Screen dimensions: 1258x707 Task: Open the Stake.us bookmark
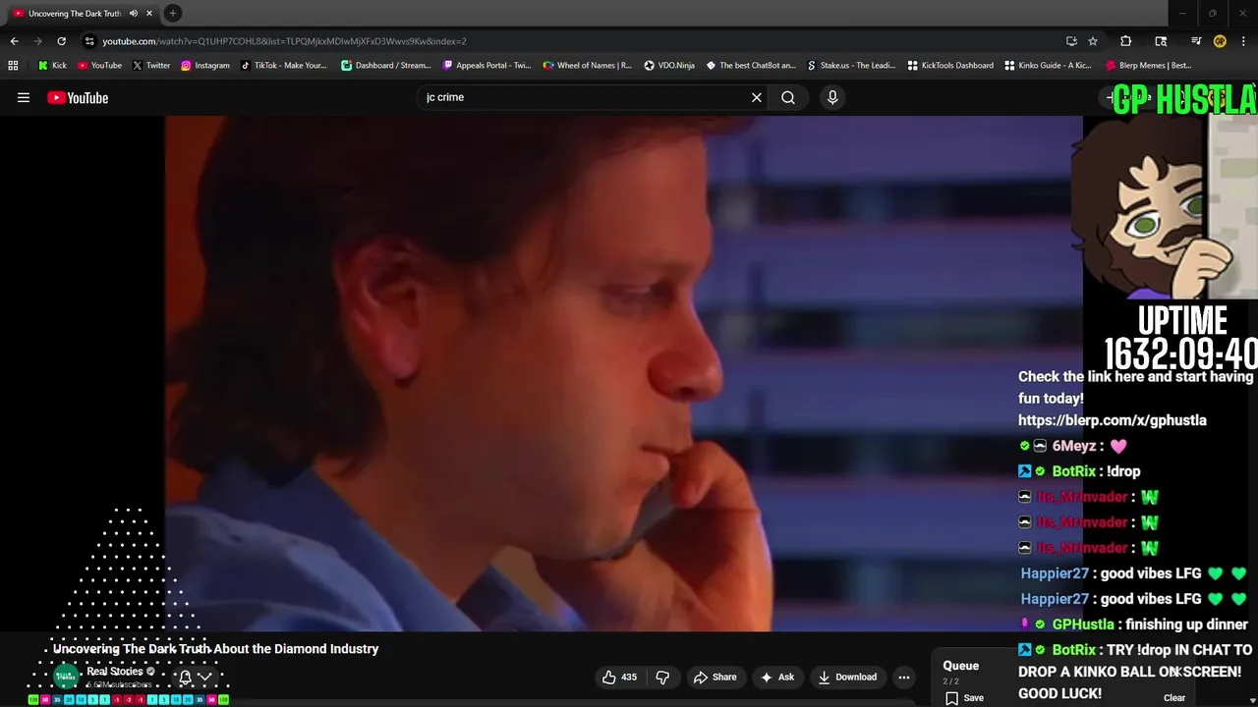pyautogui.click(x=851, y=66)
